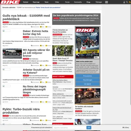Click the like icon under Gulls nya leksak
This screenshot has height=131, width=131.
[41, 27]
